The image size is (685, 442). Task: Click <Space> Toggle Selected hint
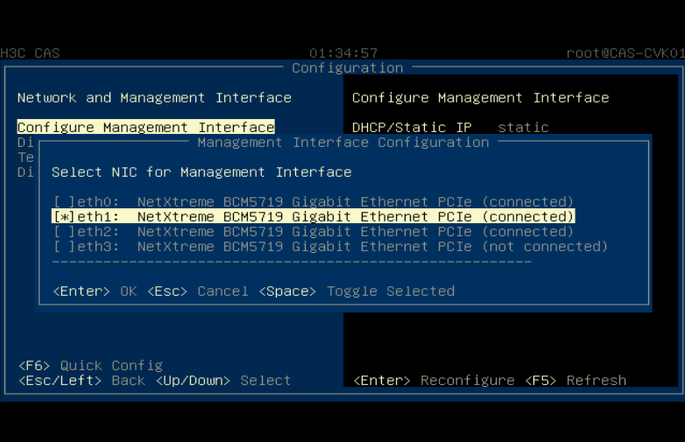coord(357,291)
